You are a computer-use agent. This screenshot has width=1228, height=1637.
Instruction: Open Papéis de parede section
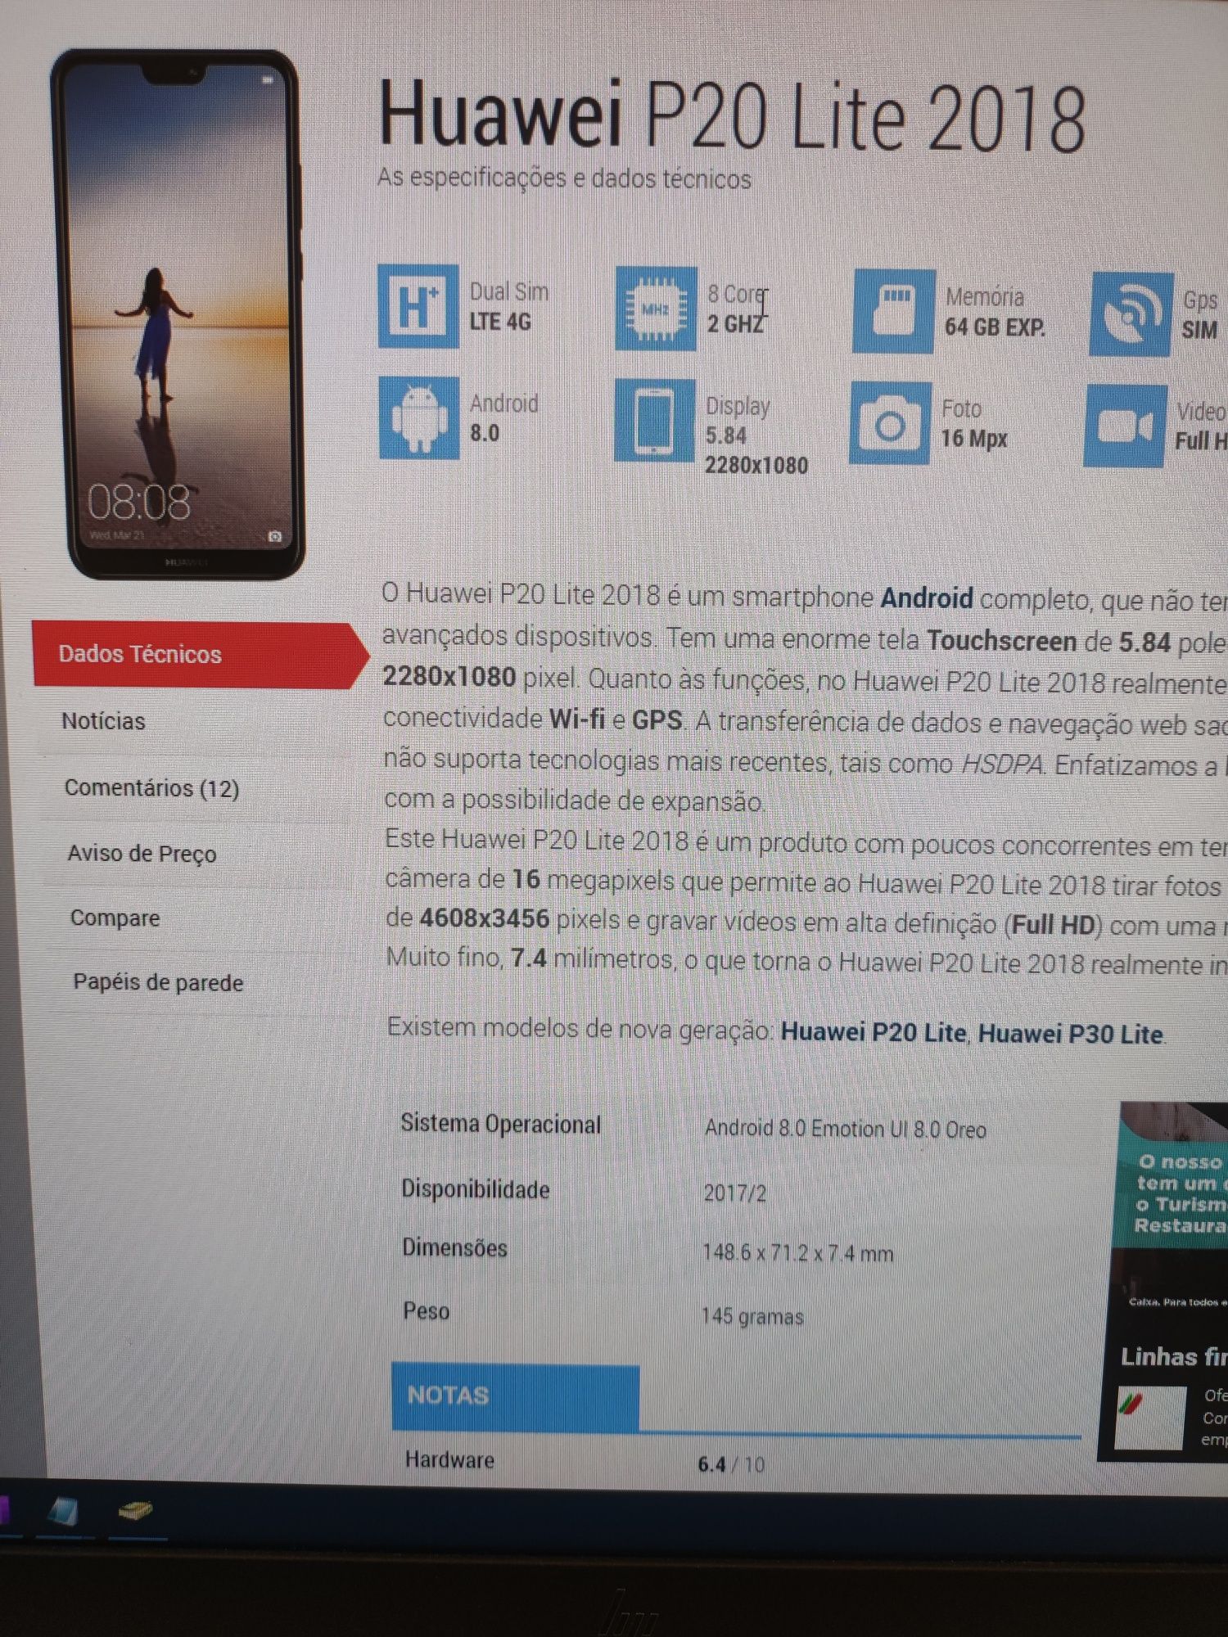coord(158,982)
